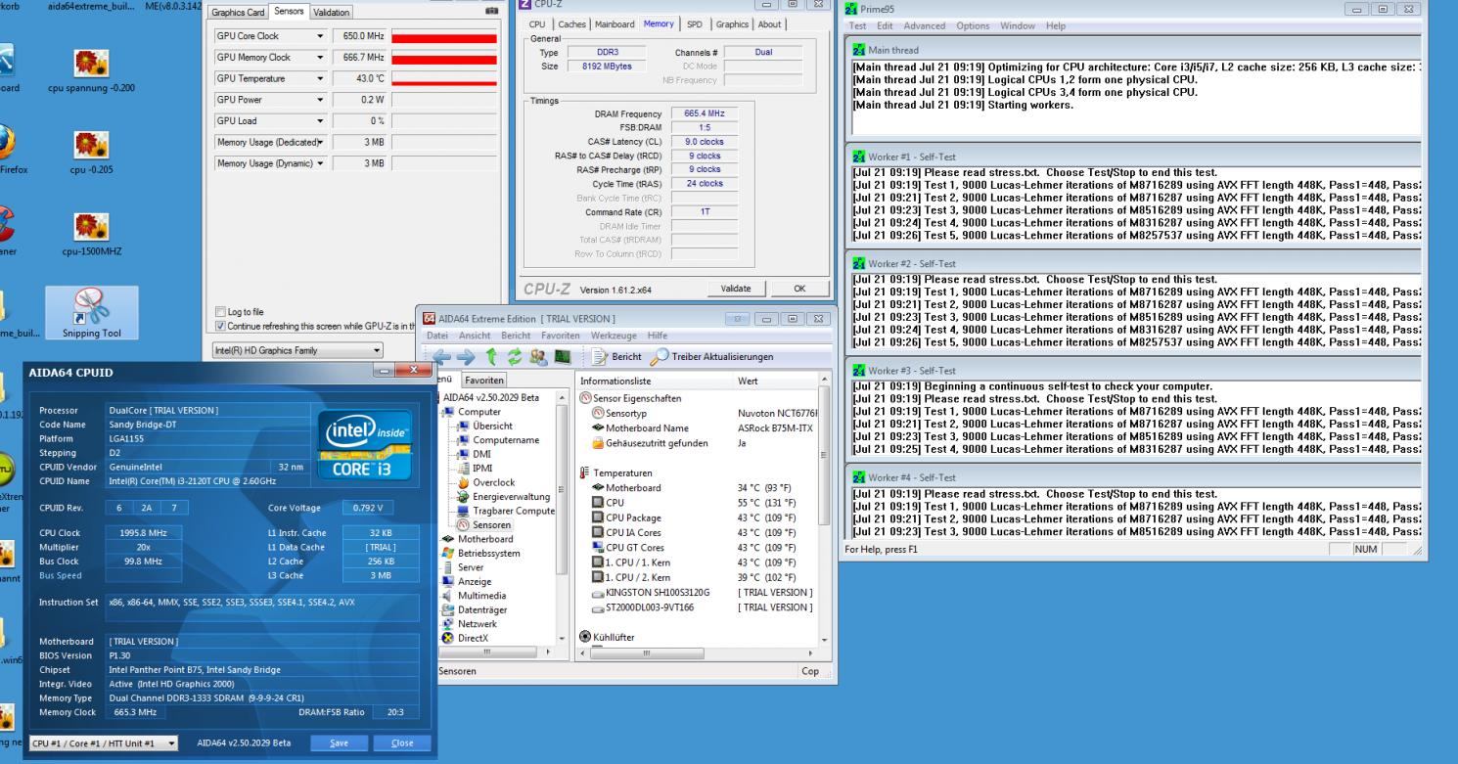
Task: Open the SPD tab in CPU-Z
Action: tap(693, 23)
